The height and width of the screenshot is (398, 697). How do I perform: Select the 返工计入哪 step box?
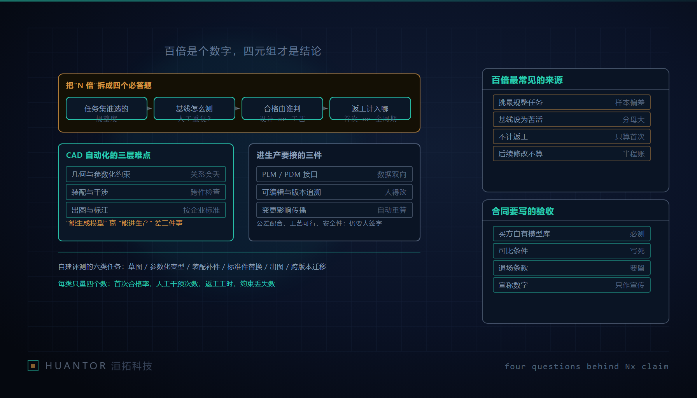370,108
